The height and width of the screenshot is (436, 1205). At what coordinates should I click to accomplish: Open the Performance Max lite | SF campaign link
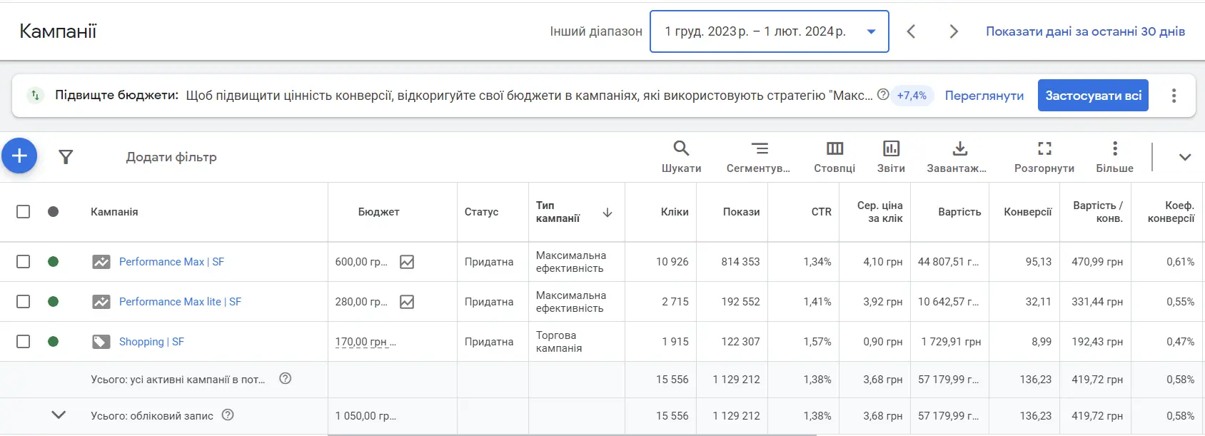180,302
